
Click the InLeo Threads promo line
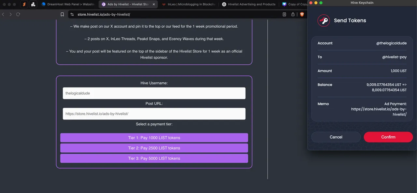point(154,39)
